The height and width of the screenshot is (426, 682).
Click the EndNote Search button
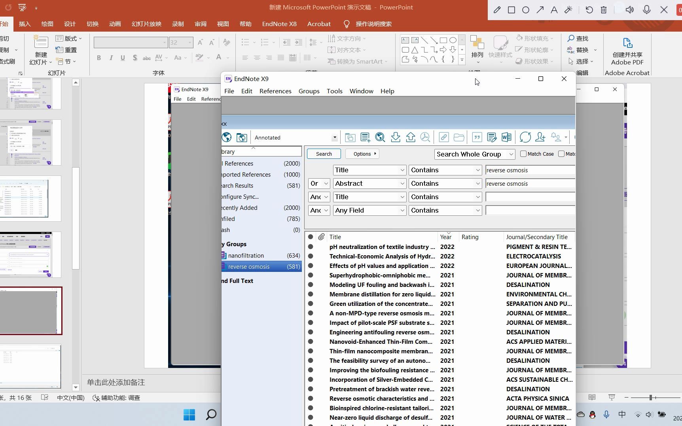tap(324, 154)
